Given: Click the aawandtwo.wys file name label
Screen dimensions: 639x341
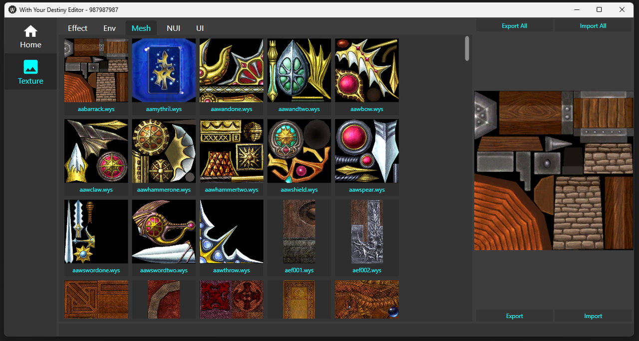Looking at the screenshot, I should (x=299, y=109).
